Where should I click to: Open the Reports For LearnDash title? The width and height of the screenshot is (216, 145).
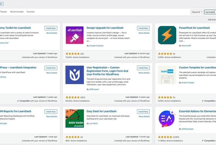click(15, 111)
